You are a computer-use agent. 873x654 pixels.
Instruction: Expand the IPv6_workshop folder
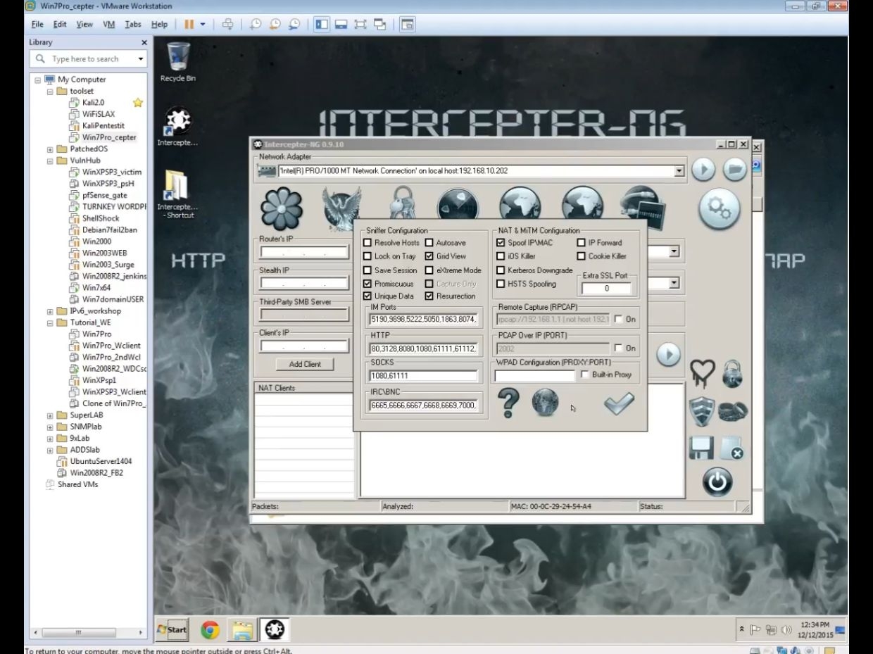click(x=50, y=311)
